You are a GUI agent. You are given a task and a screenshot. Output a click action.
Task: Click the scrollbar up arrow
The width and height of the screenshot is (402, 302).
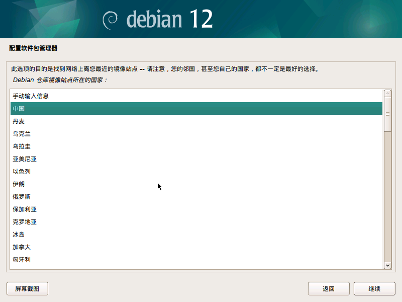point(387,94)
